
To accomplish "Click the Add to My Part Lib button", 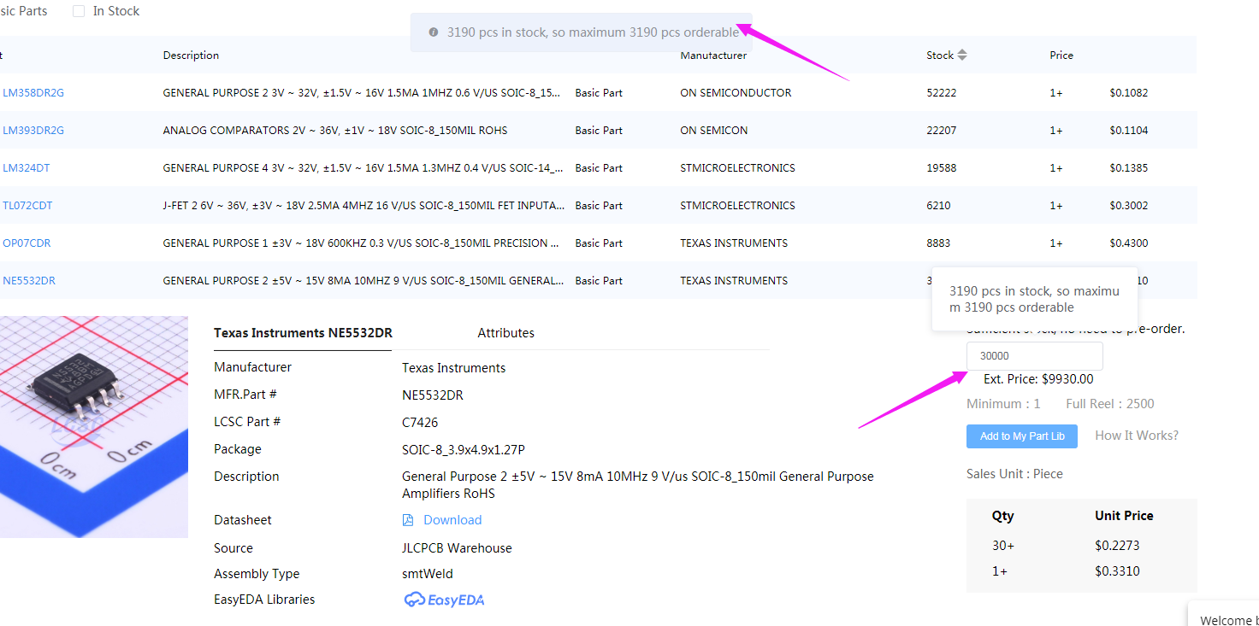I will pyautogui.click(x=1022, y=436).
